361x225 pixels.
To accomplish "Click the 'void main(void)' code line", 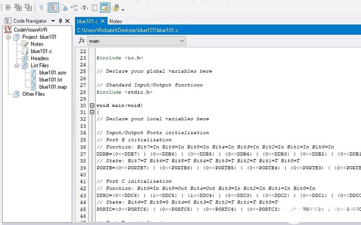I will click(x=119, y=105).
